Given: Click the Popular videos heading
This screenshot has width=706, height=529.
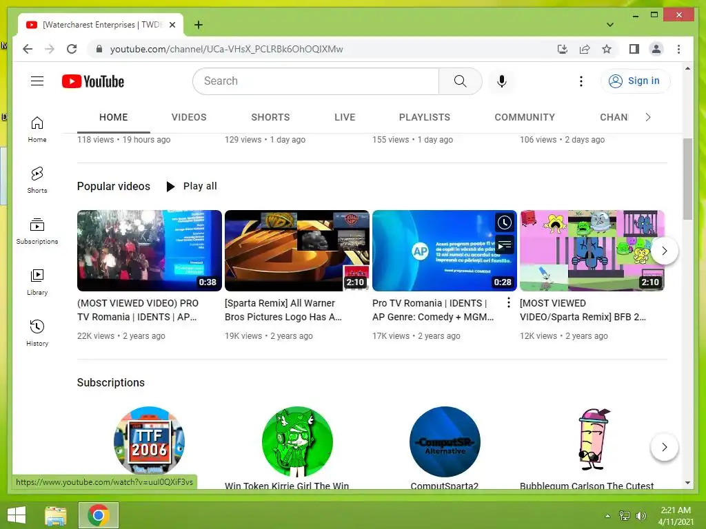Looking at the screenshot, I should tap(114, 186).
